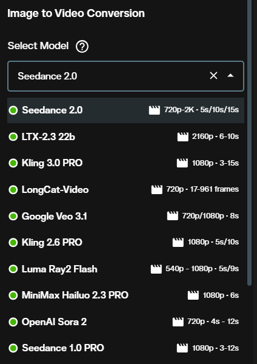The image size is (257, 364).
Task: Select Kling 2.6 PRO model
Action: (125, 243)
